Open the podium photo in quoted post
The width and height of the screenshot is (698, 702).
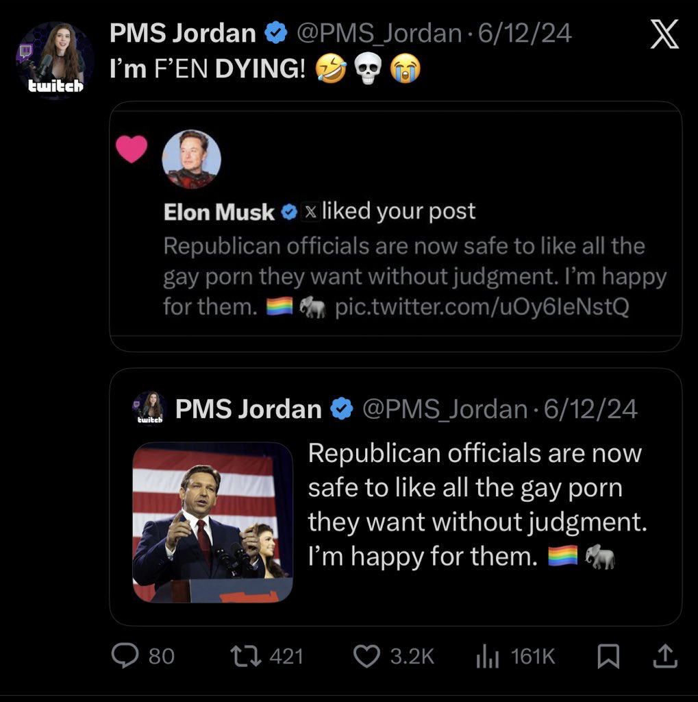212,522
